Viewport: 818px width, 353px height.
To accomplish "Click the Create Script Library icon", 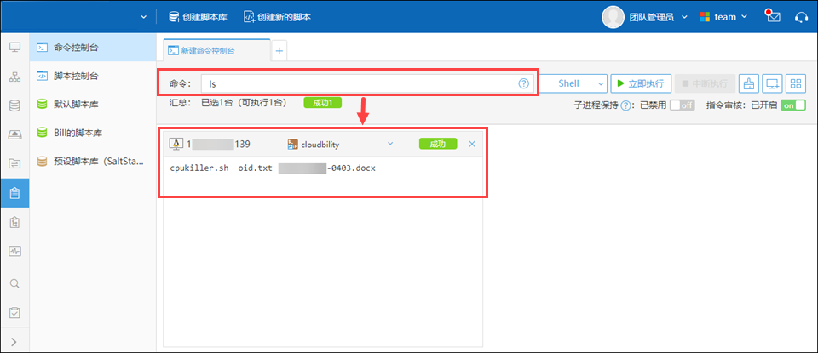I will tap(174, 17).
